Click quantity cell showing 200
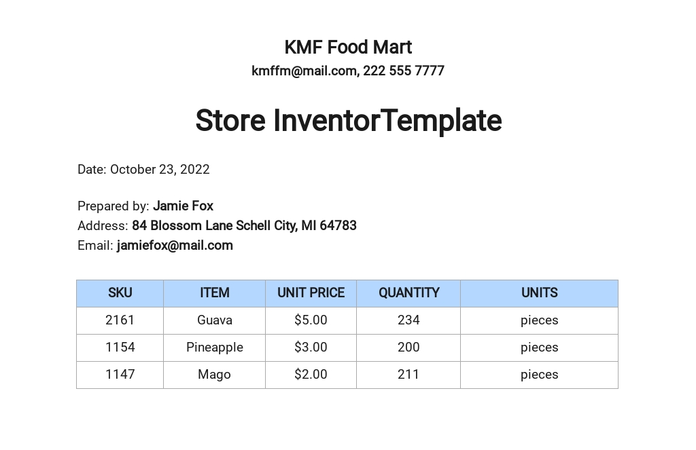The height and width of the screenshot is (450, 696). (x=408, y=348)
